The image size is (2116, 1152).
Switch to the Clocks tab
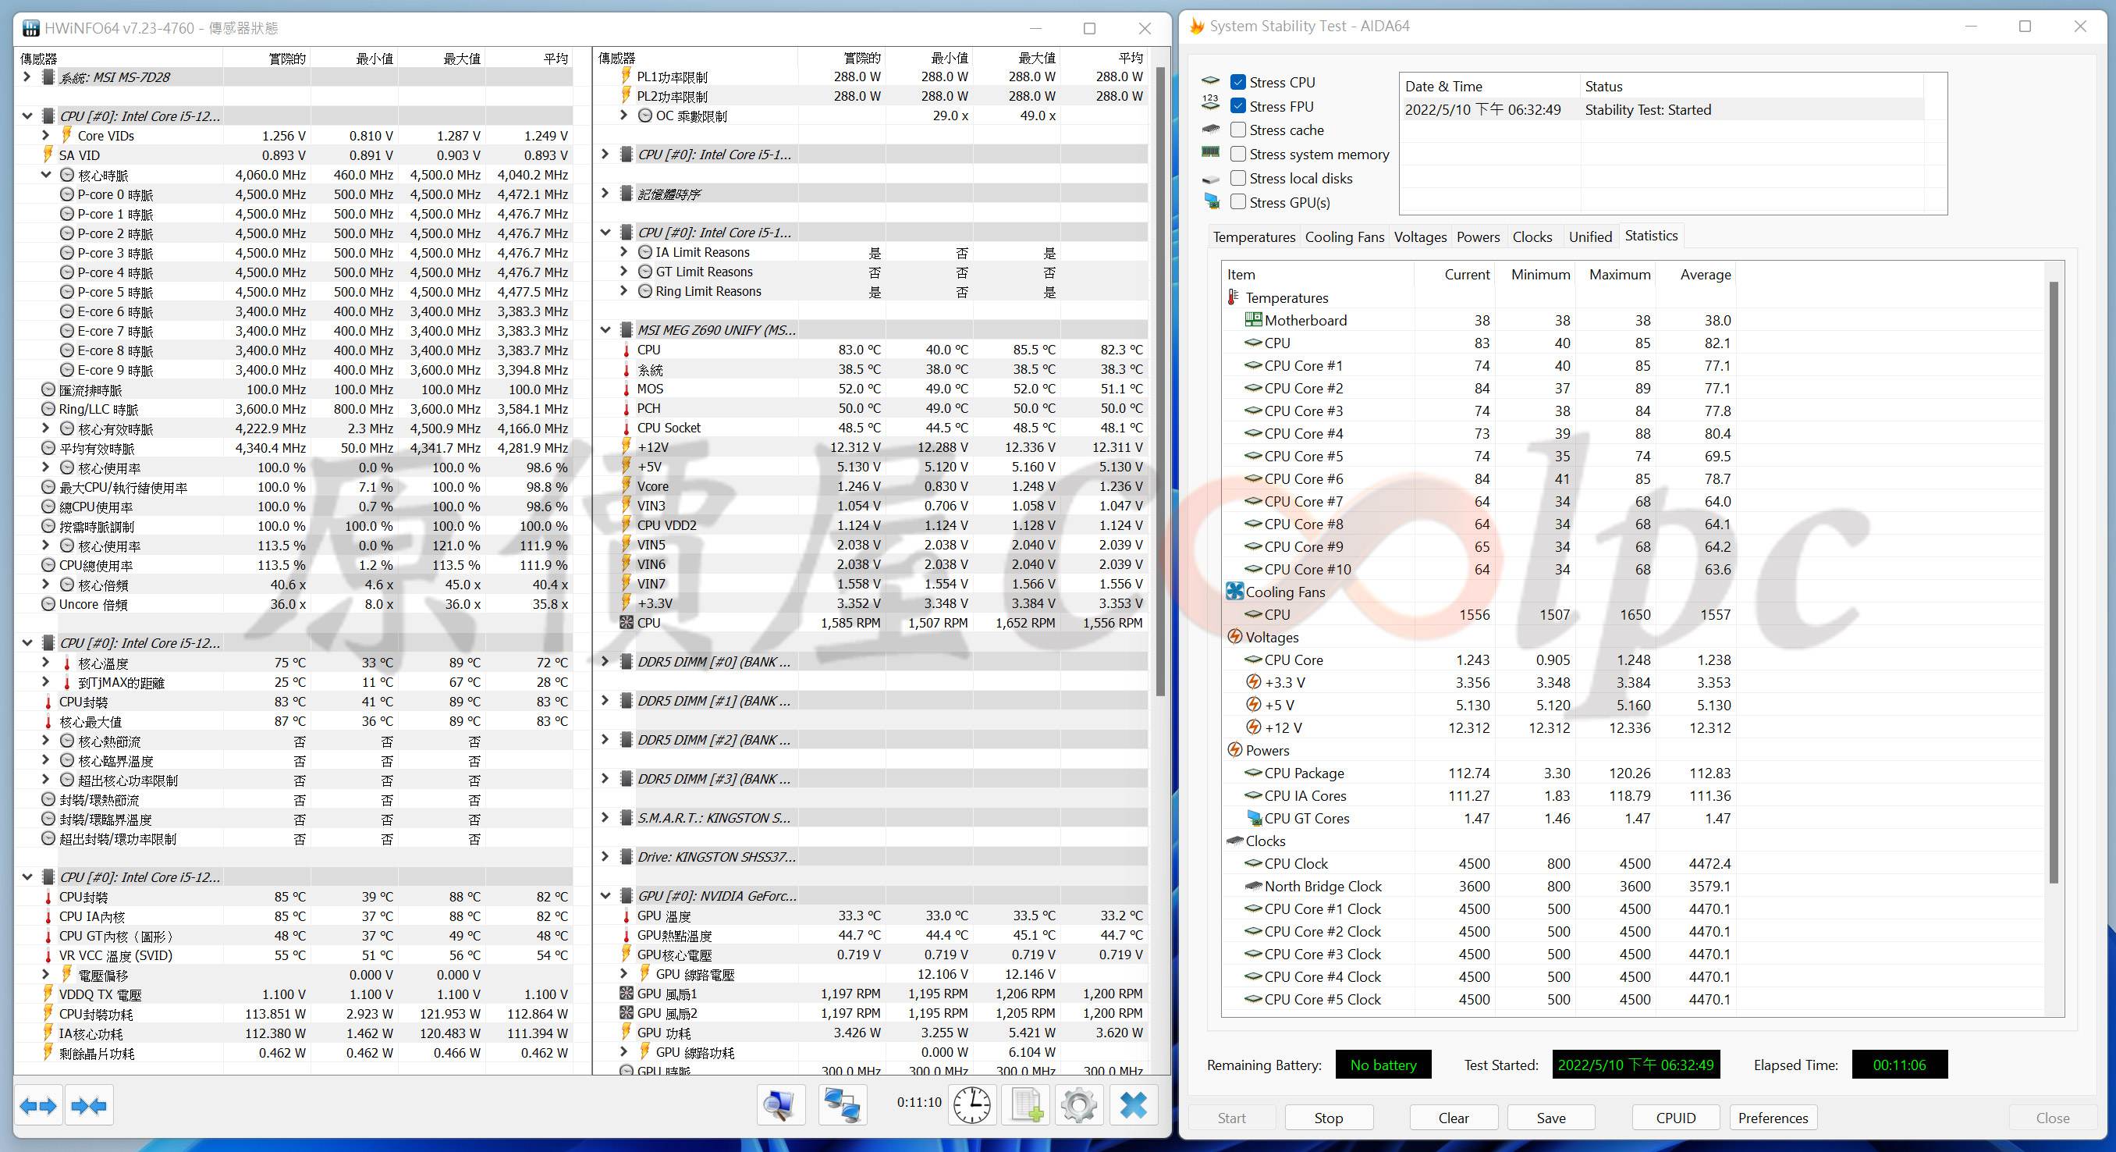coord(1532,236)
